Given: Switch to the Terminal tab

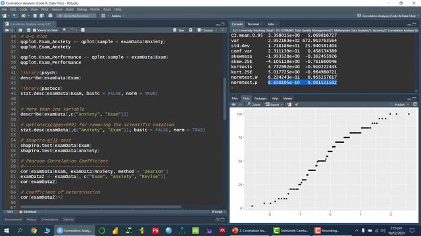Looking at the screenshot, I should point(253,24).
